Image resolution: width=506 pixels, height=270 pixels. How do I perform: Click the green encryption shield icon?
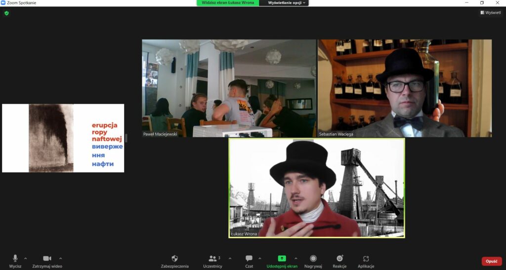pos(6,13)
